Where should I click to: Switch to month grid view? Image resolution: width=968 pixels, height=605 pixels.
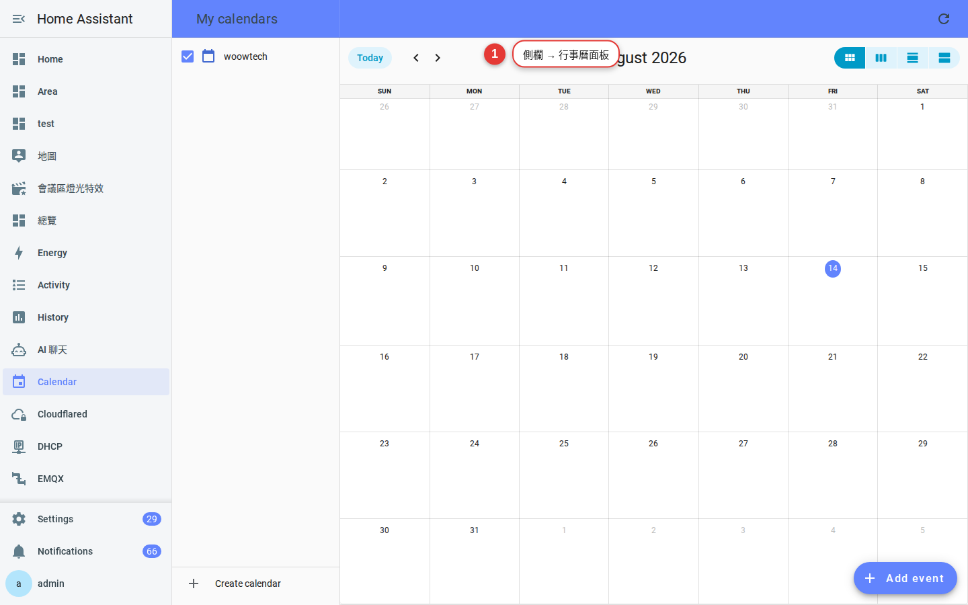coord(850,58)
